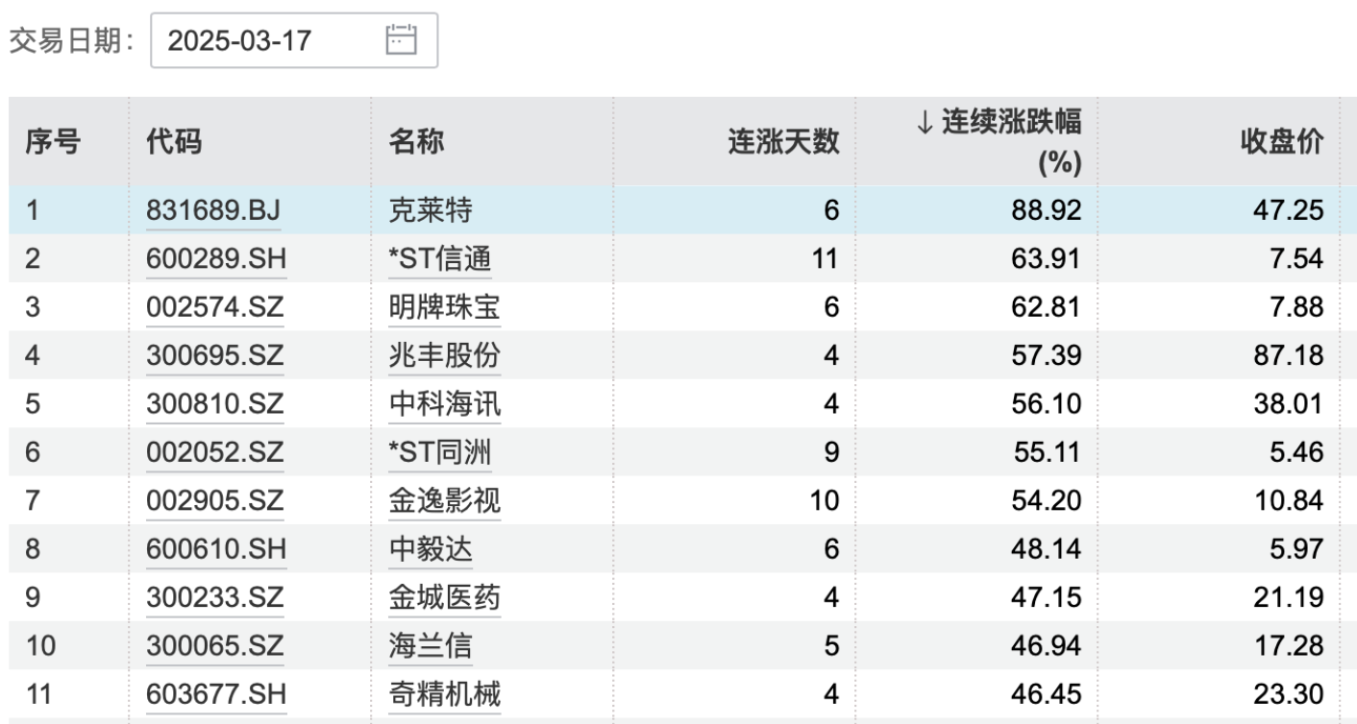
Task: Open stock name 明牌珠宝
Action: click(444, 307)
